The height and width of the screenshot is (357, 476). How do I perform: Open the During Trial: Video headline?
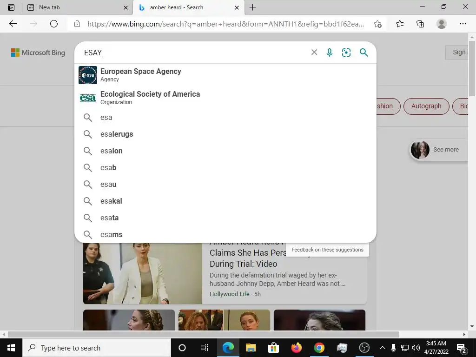click(x=244, y=264)
